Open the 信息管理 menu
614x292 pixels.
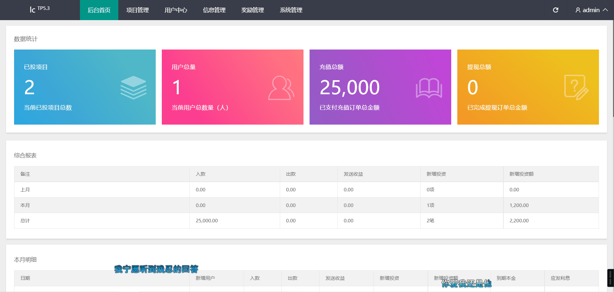click(214, 10)
